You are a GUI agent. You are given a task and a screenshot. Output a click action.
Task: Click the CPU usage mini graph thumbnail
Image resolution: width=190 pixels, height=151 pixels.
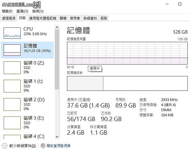click(12, 33)
